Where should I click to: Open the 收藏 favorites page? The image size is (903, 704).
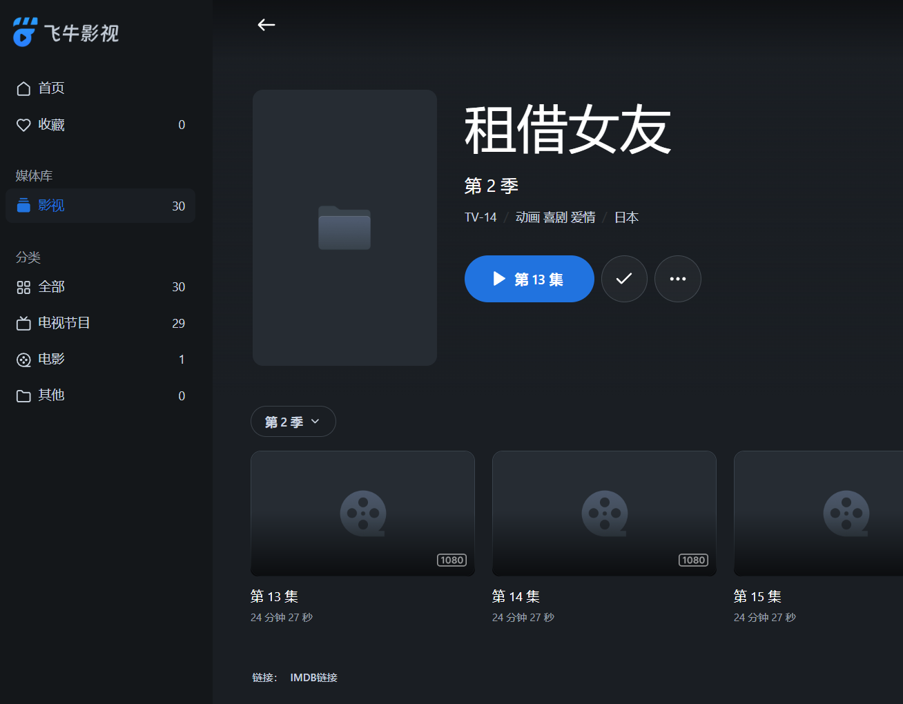click(x=100, y=125)
